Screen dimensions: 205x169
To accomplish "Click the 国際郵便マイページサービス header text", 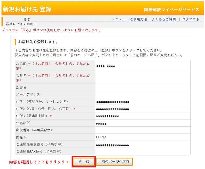I will [171, 10].
